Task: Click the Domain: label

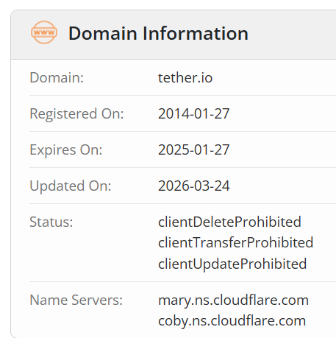Action: [57, 78]
